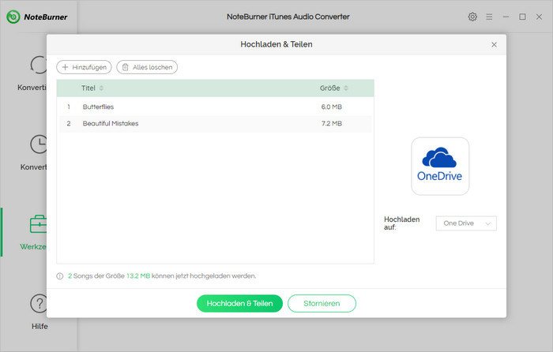Open the Werkzeuge toolbox sidebar tab
This screenshot has width=553, height=352.
click(x=33, y=232)
